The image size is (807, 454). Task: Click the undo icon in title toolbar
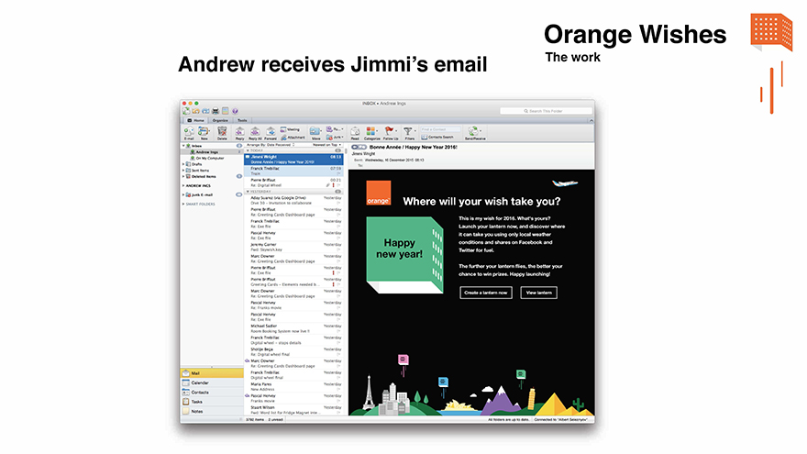[195, 111]
